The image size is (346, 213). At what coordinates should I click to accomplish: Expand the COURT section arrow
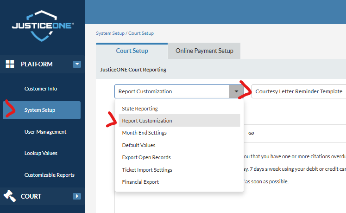pyautogui.click(x=77, y=196)
